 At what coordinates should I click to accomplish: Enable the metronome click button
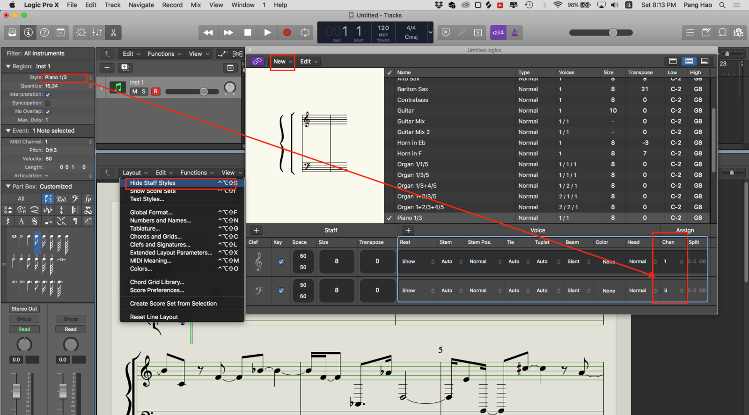[514, 32]
